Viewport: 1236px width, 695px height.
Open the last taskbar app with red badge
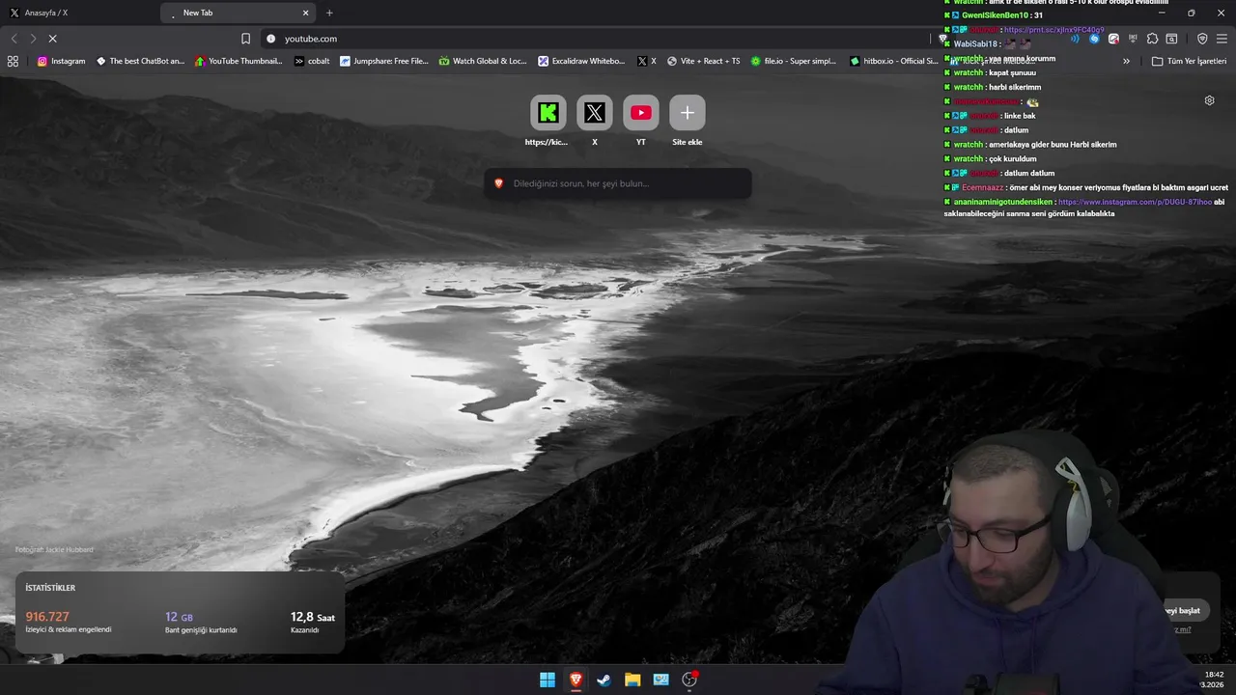(689, 680)
